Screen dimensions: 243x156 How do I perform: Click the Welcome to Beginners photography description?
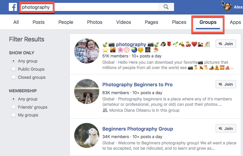(x=169, y=146)
